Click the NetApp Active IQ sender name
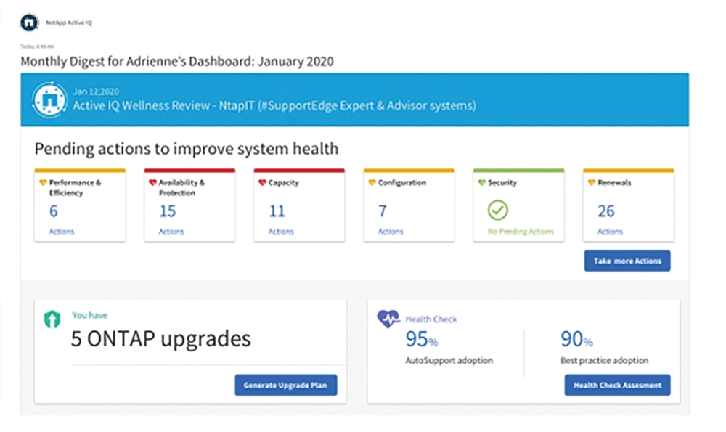Viewport: 726px width, 432px height. coord(68,23)
